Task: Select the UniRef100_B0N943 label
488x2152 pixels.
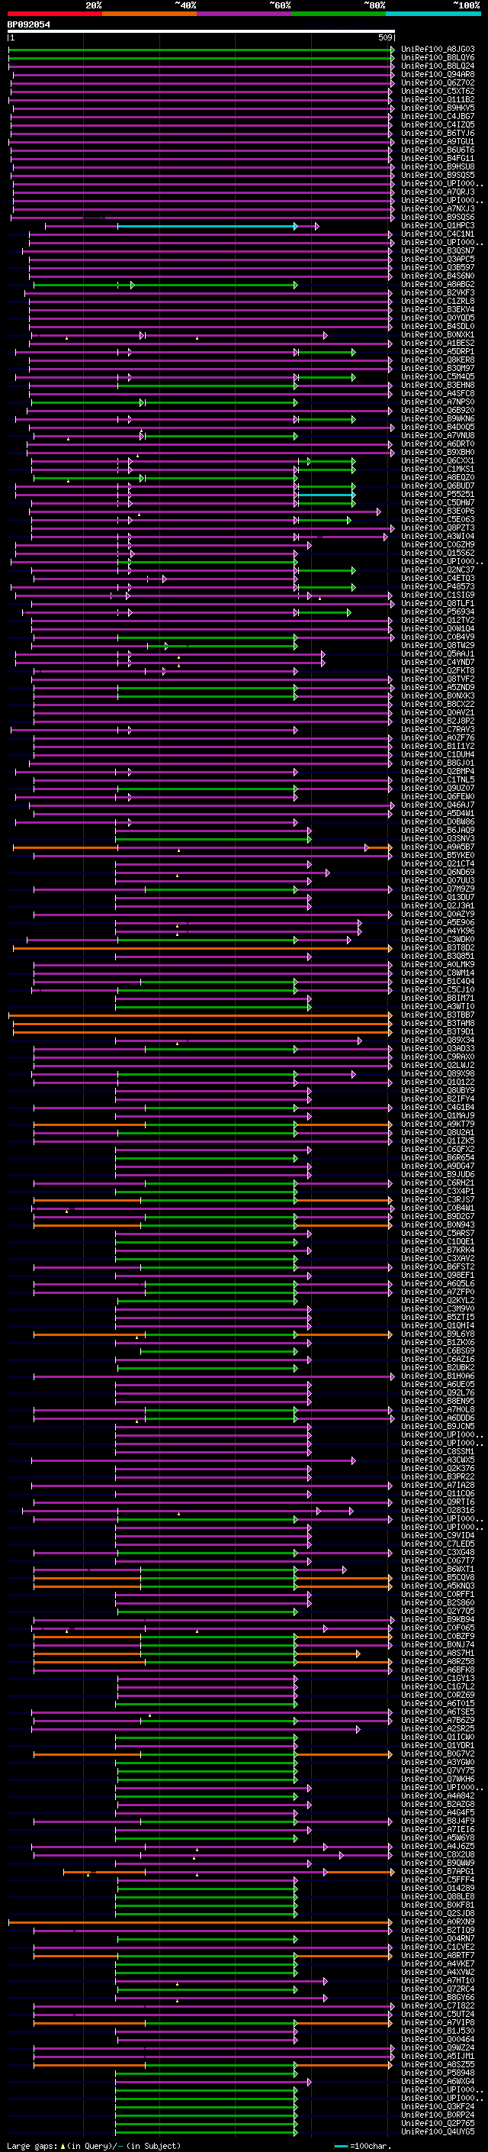Action: click(437, 1224)
